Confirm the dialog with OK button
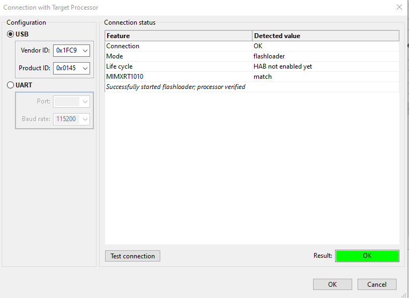Image resolution: width=409 pixels, height=298 pixels. pyautogui.click(x=332, y=284)
